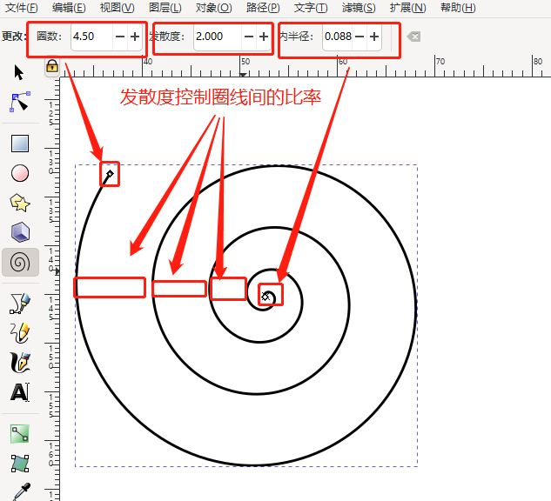551x501 pixels.
Task: Open the 路径(P) menu
Action: [x=263, y=7]
